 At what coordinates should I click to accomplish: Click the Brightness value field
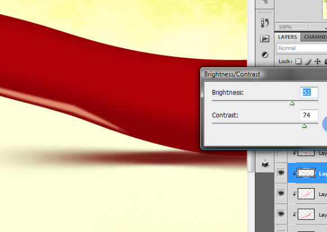[x=309, y=92]
